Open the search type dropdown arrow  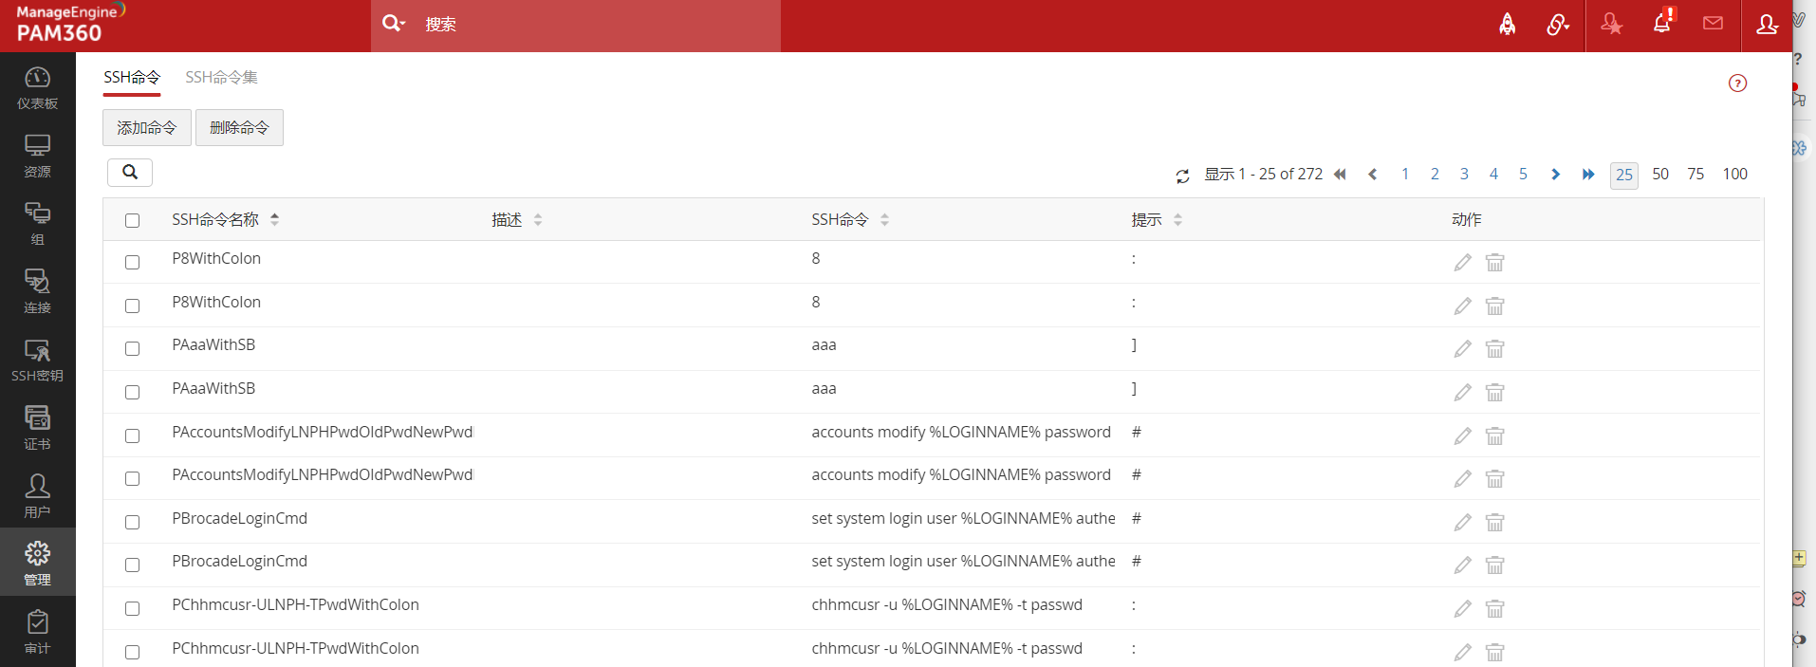click(x=402, y=24)
